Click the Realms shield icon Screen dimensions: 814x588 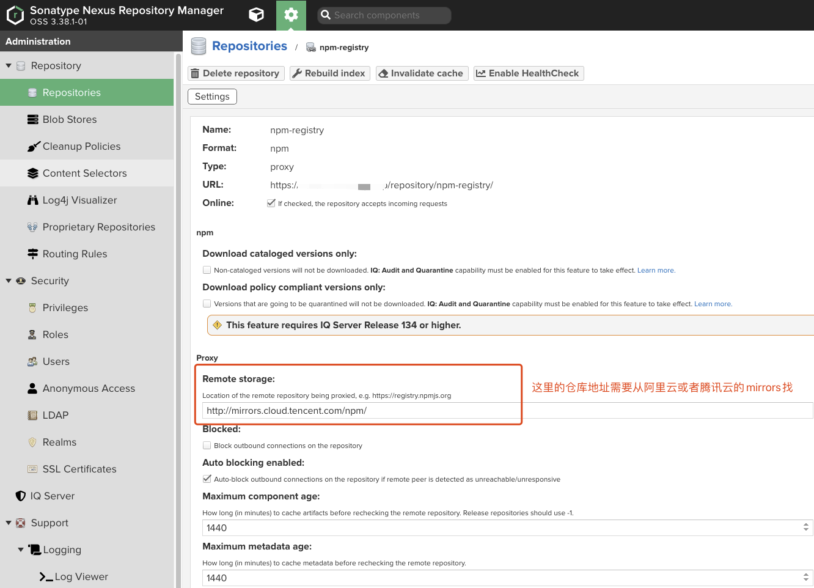pyautogui.click(x=33, y=442)
